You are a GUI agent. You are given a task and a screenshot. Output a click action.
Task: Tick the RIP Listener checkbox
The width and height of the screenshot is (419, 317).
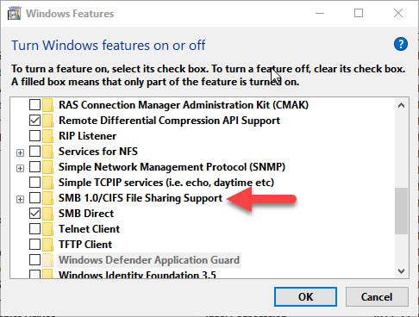(x=34, y=136)
